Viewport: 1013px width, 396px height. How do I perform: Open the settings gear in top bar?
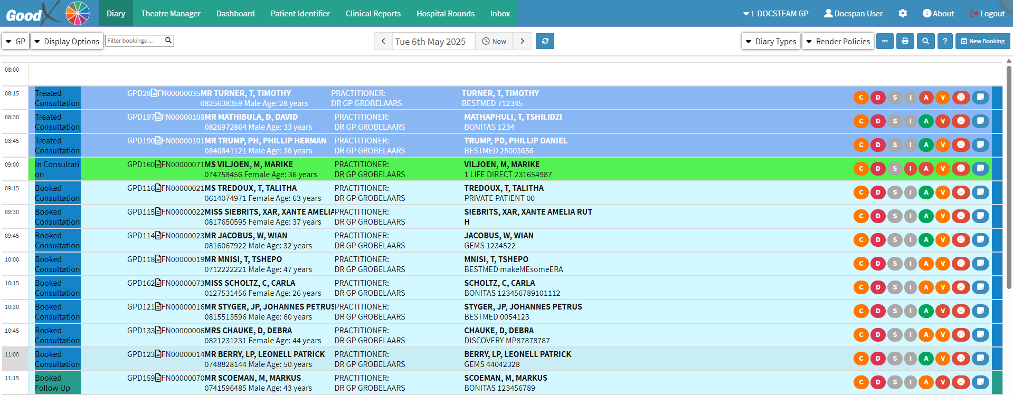pos(903,13)
